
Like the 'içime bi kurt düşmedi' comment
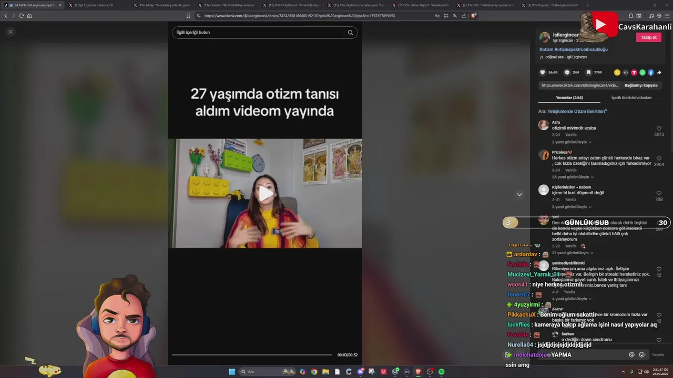pyautogui.click(x=659, y=193)
